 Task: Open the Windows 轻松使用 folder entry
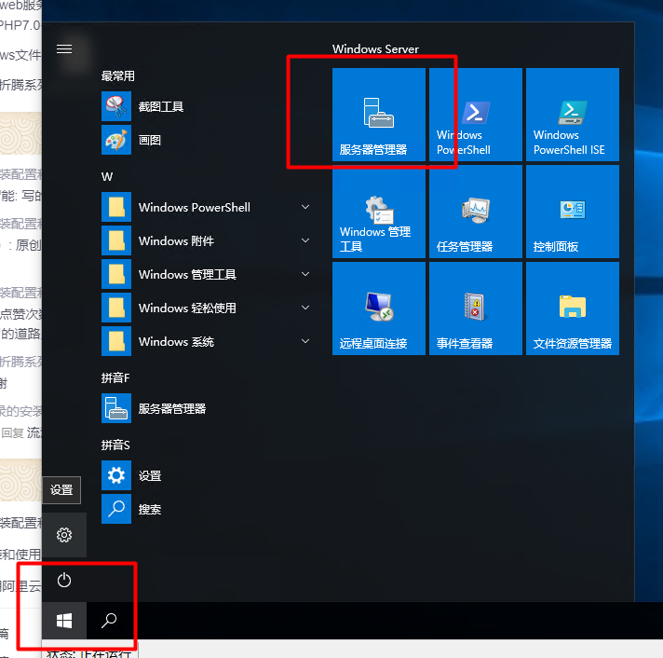tap(207, 308)
